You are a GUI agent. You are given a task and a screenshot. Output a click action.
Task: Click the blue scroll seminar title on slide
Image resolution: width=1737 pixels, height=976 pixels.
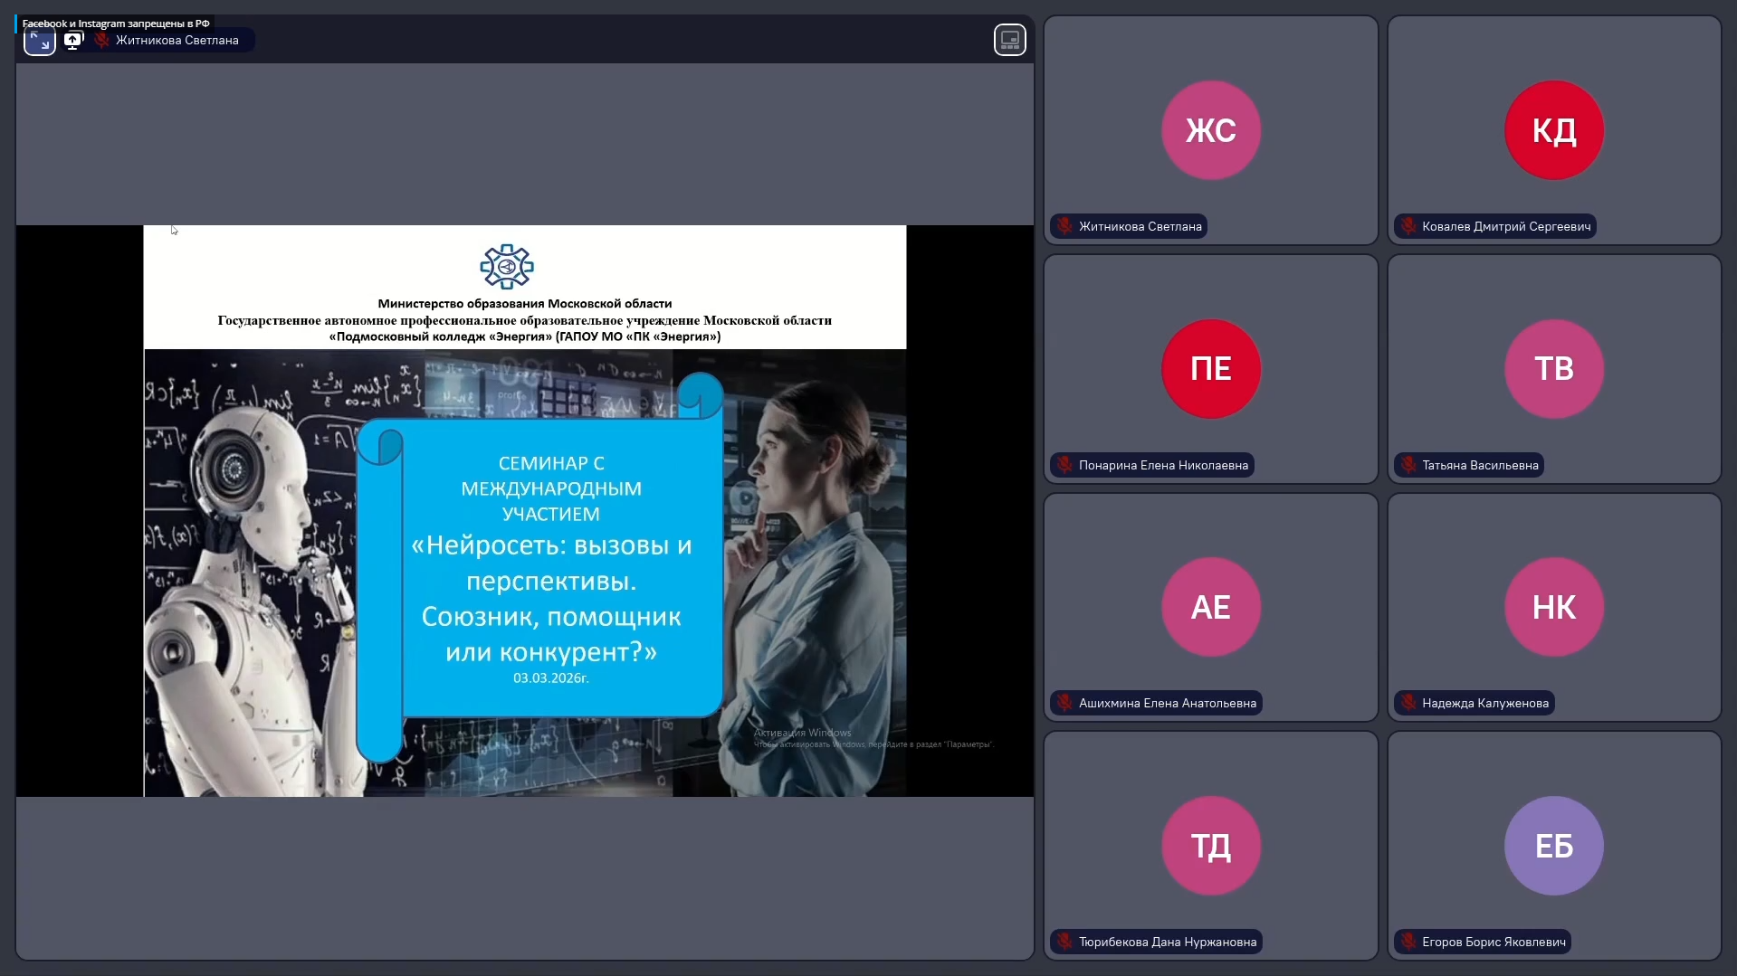(x=550, y=568)
